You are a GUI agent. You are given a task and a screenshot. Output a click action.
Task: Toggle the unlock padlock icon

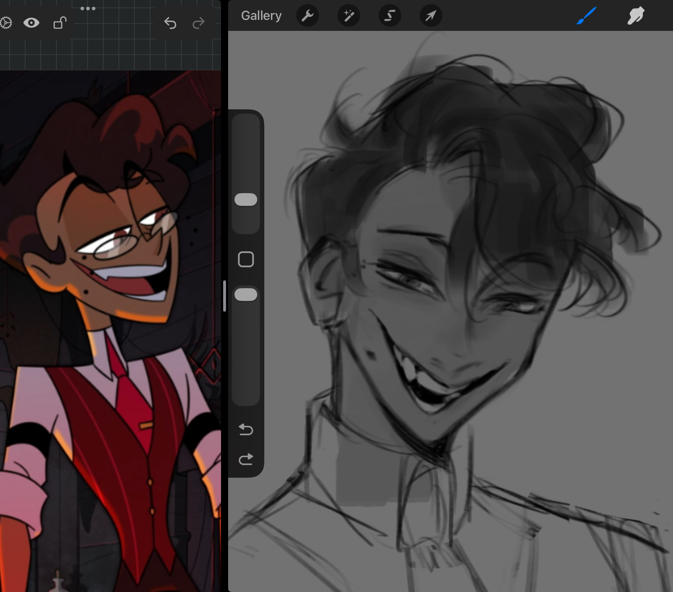click(x=60, y=23)
